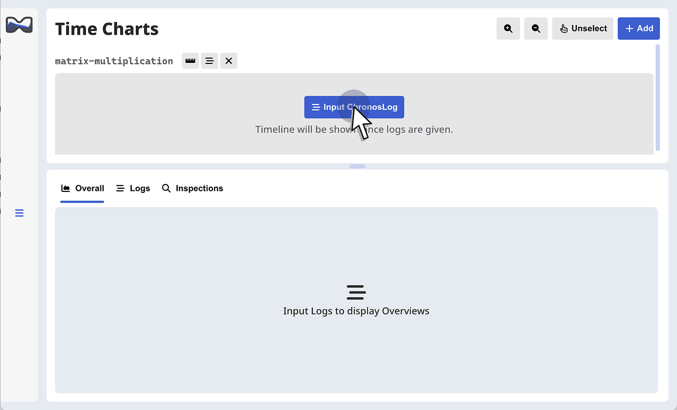The image size is (677, 410).
Task: Click the logs icon above the Overviews message
Action: pyautogui.click(x=356, y=292)
